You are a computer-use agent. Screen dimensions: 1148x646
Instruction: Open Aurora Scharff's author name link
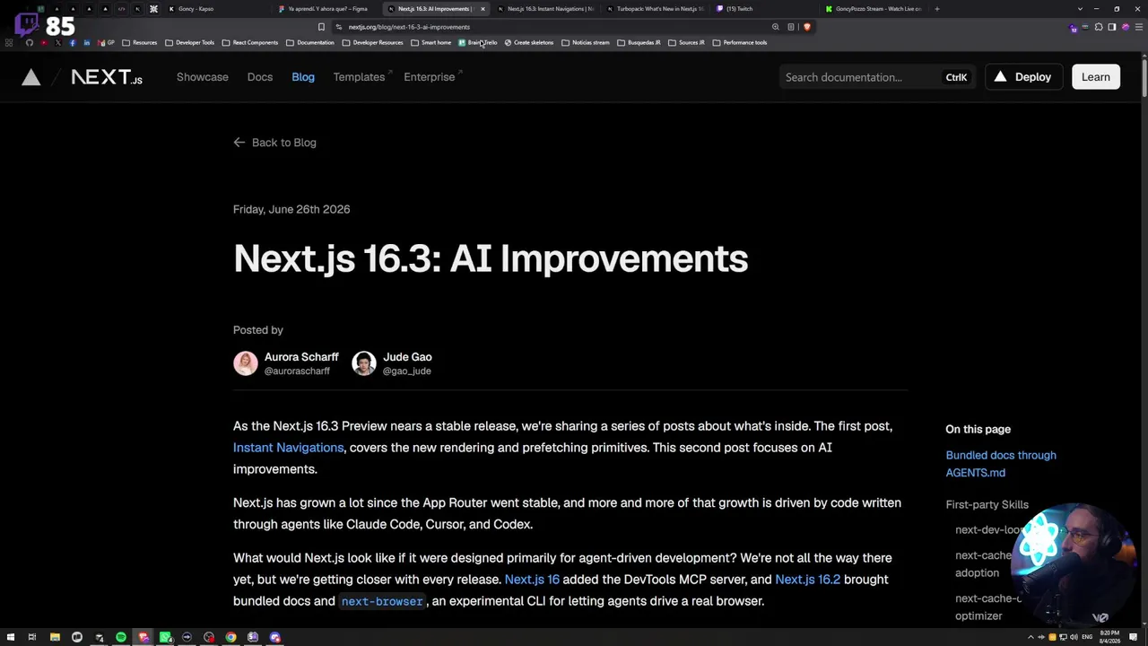pyautogui.click(x=301, y=357)
